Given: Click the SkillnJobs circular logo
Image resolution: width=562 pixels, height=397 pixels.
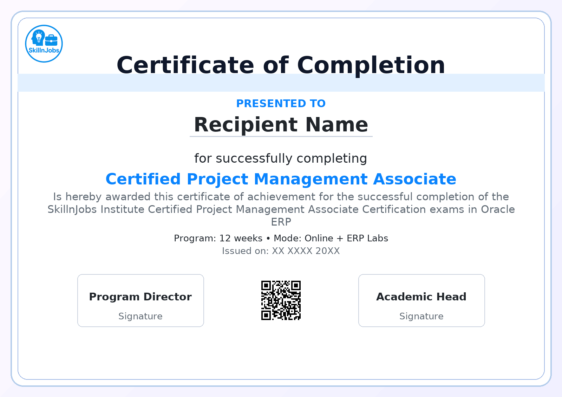Looking at the screenshot, I should [44, 44].
